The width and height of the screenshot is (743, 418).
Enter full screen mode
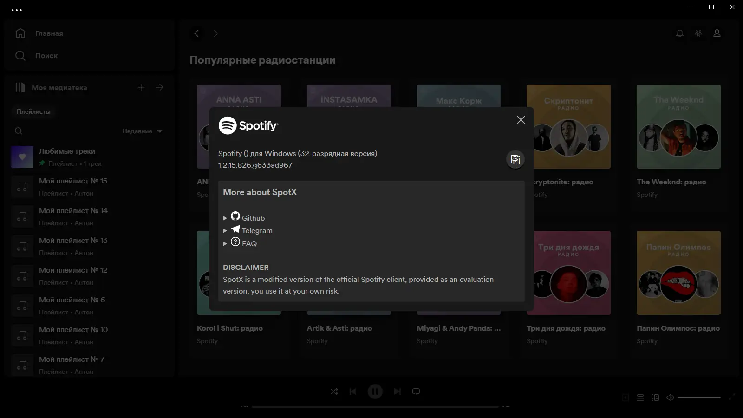point(732,398)
